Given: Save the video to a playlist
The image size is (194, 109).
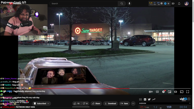Looking at the screenshot, I should (x=124, y=104).
